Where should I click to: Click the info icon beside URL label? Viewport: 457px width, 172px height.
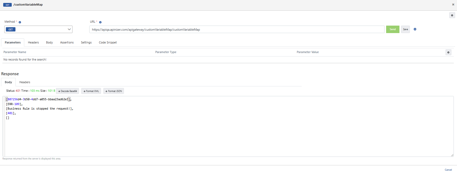pyautogui.click(x=100, y=22)
